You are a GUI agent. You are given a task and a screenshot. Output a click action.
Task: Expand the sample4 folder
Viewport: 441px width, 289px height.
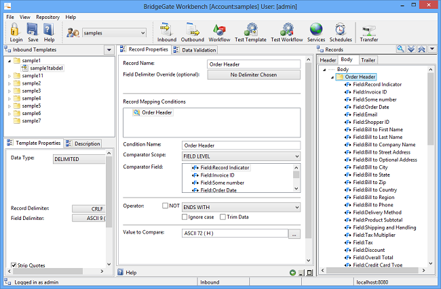tap(9, 99)
